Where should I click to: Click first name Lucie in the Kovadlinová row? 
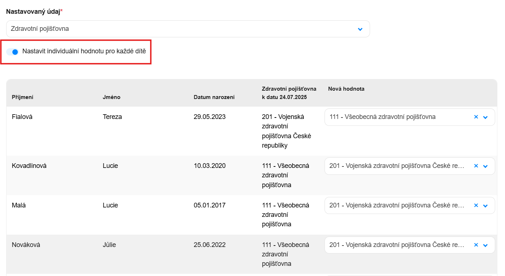110,166
